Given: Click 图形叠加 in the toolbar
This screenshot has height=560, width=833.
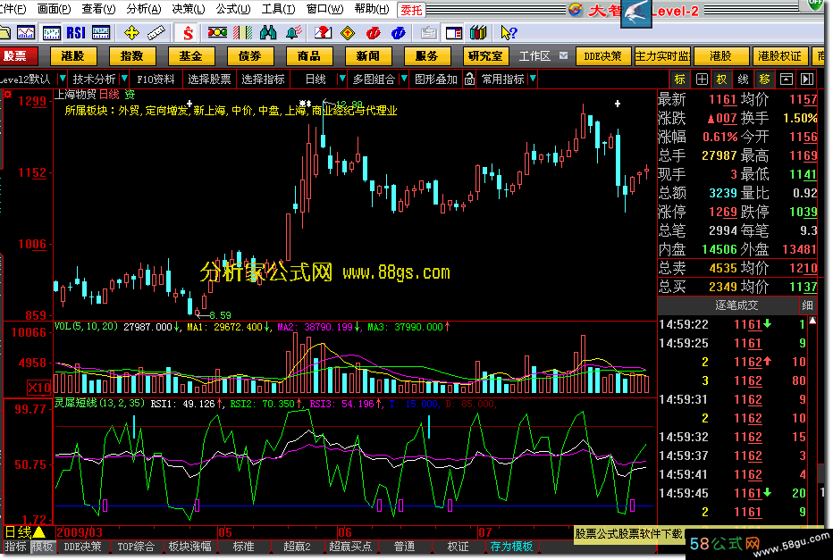Looking at the screenshot, I should [x=435, y=79].
